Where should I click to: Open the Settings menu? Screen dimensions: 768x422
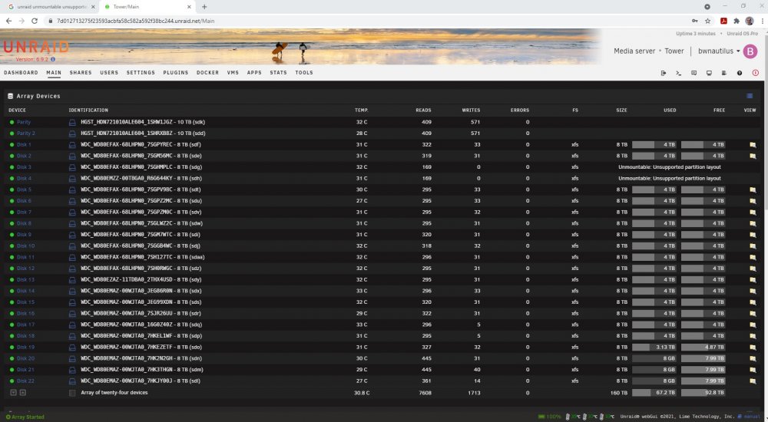141,73
